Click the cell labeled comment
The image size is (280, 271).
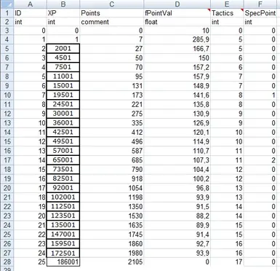coord(112,22)
